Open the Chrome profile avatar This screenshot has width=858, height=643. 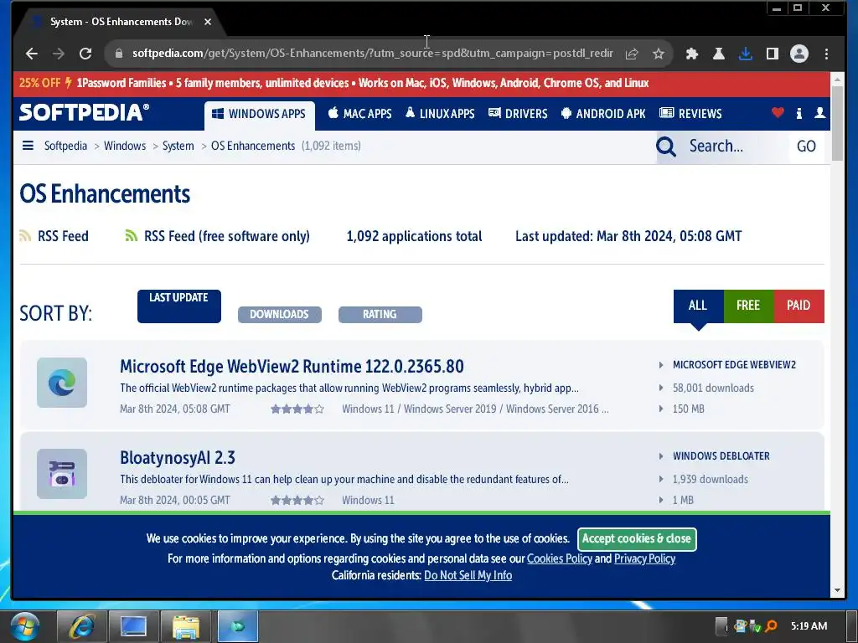799,53
